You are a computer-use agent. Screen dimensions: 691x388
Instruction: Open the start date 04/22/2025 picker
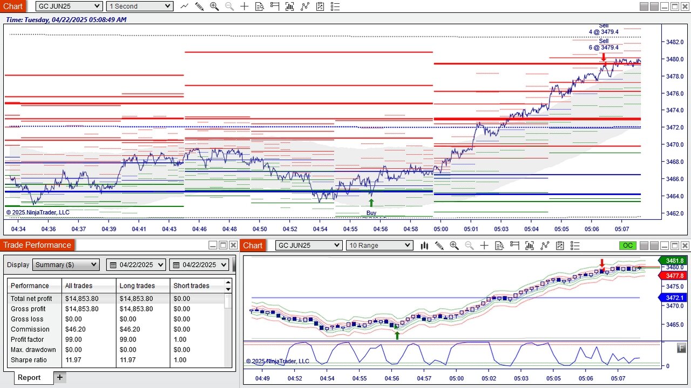(x=137, y=265)
